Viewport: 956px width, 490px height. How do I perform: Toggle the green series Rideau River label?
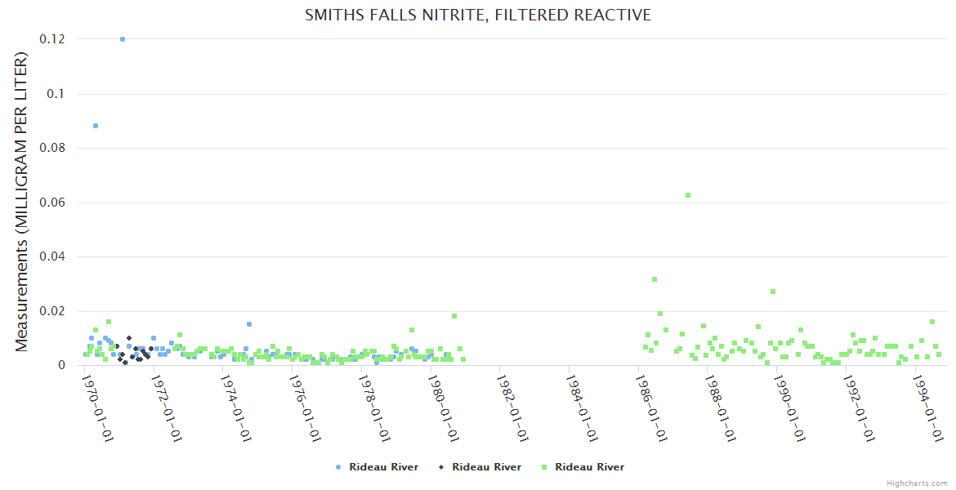click(589, 467)
